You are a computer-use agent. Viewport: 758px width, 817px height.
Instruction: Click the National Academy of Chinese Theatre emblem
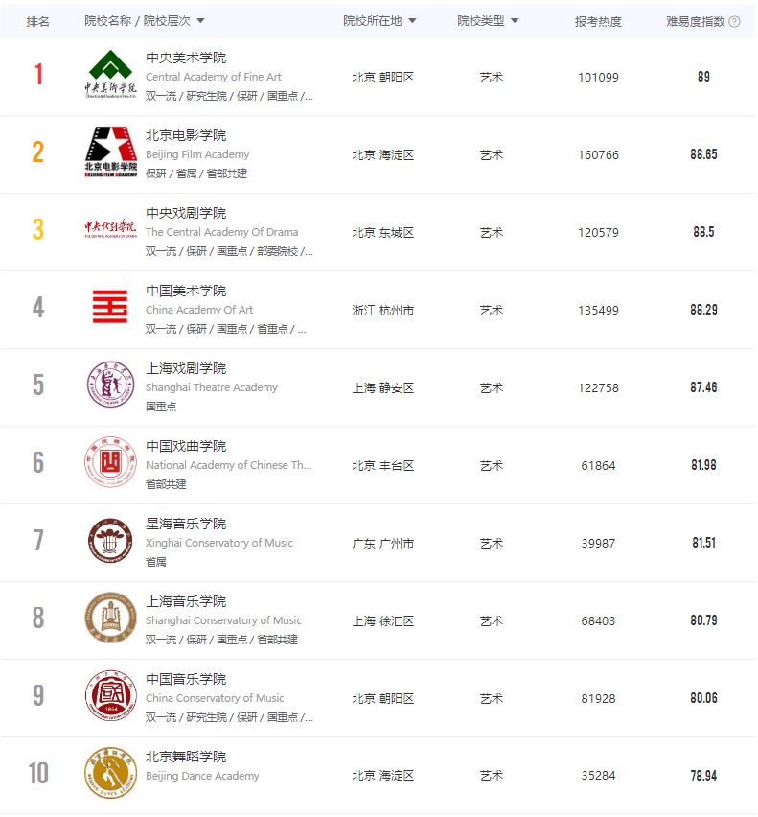[x=110, y=461]
